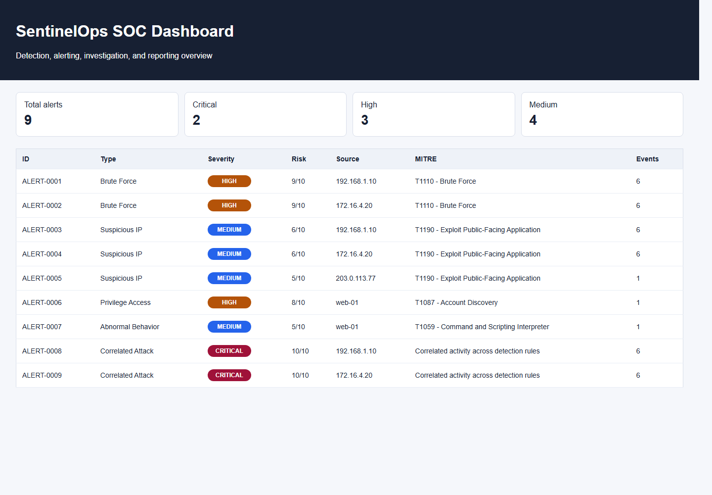
Task: Click the CRITICAL badge on ALERT-0008
Action: pos(229,351)
